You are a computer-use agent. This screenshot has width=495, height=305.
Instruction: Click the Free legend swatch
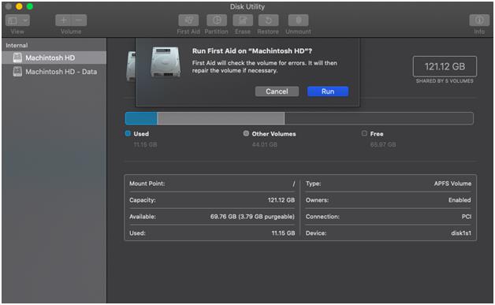pos(364,133)
